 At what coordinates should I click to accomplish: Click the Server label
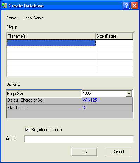tap(12, 18)
